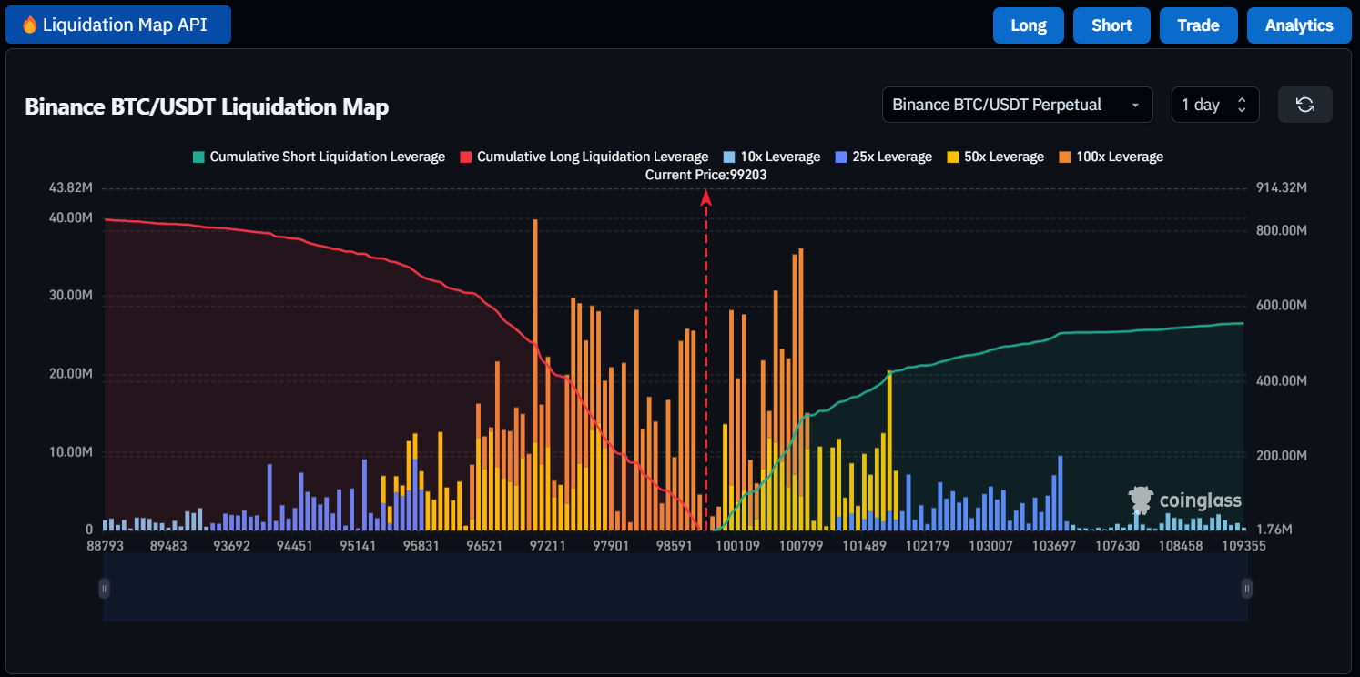This screenshot has width=1360, height=677.
Task: Click the fire icon in Liquidation Map API
Action: pyautogui.click(x=29, y=25)
